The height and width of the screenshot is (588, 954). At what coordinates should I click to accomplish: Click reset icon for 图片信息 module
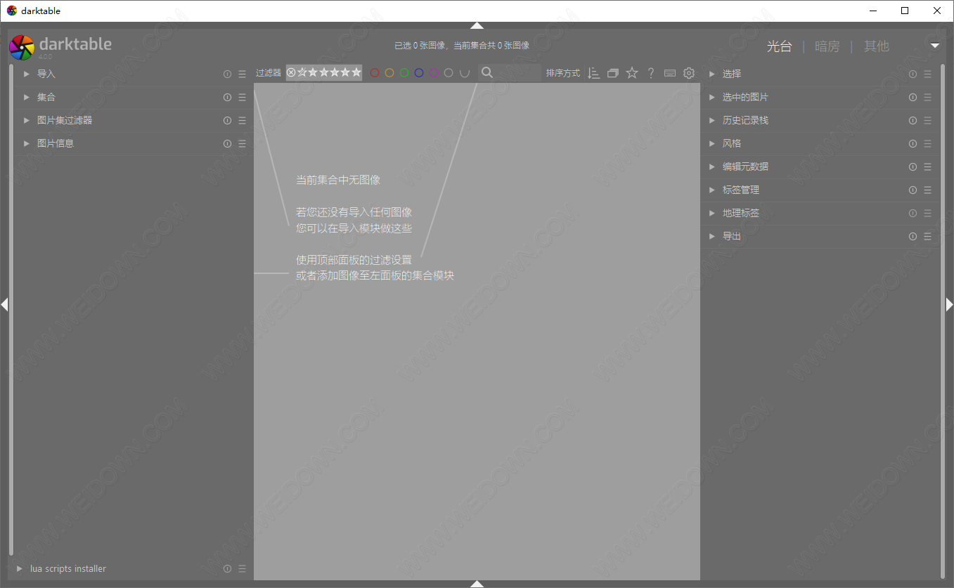227,143
